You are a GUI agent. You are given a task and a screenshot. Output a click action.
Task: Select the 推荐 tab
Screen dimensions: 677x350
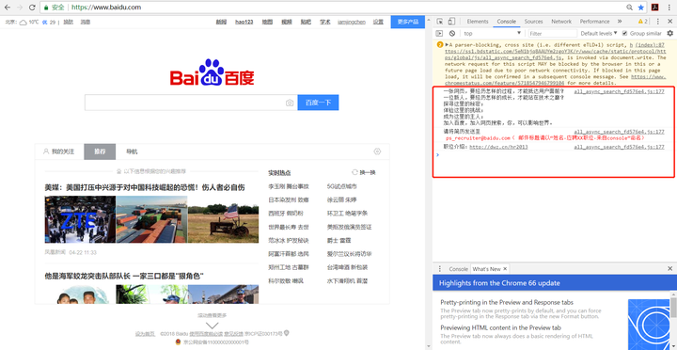click(x=100, y=151)
